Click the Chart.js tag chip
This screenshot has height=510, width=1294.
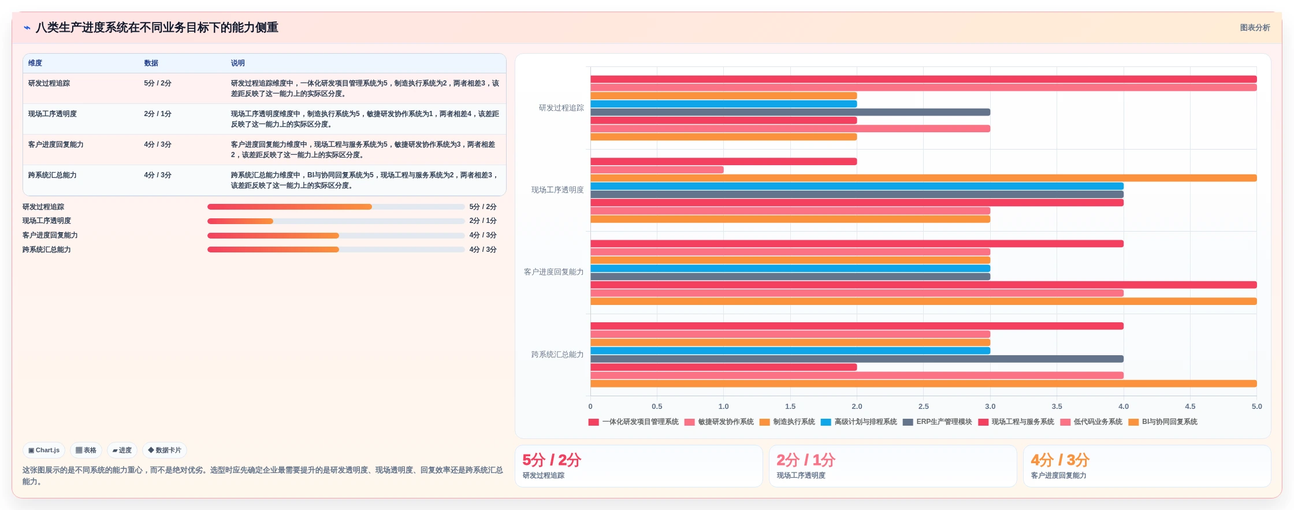(x=44, y=450)
